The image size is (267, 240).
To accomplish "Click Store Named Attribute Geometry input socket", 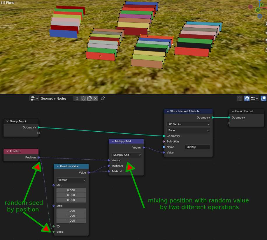I will click(164, 136).
